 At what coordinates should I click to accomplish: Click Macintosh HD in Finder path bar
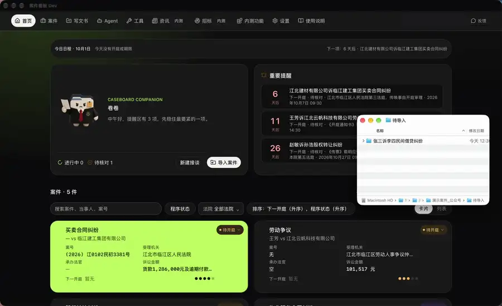377,200
